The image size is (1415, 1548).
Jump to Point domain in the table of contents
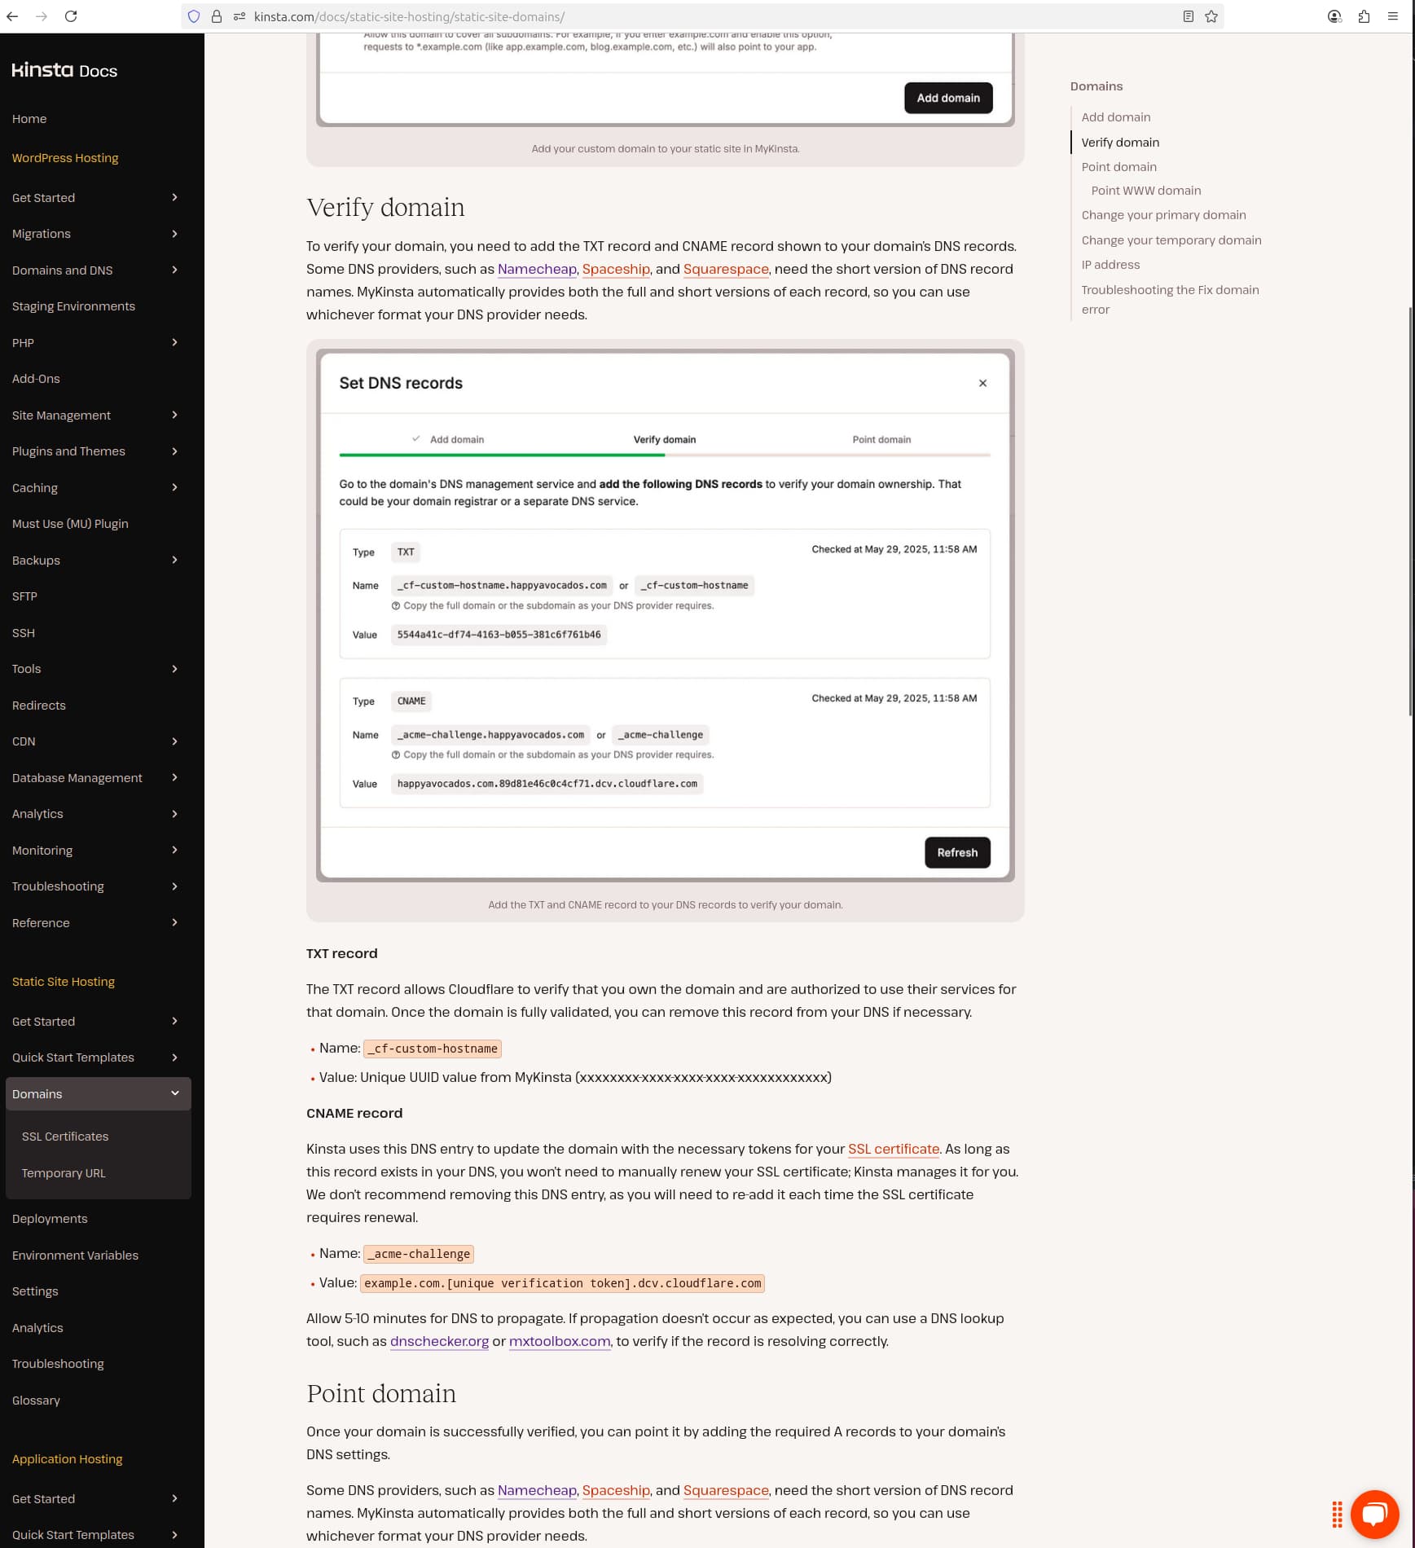[1119, 167]
